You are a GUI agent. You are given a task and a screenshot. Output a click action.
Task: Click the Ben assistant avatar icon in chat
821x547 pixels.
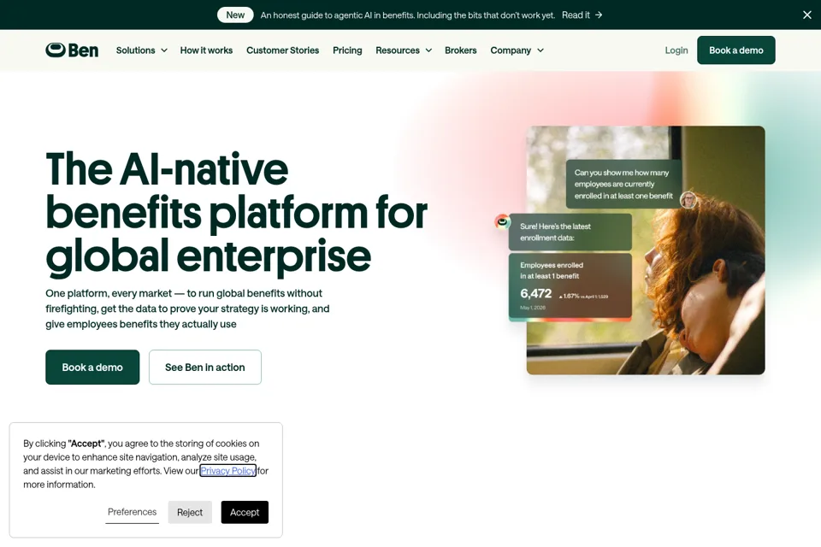[x=502, y=222]
